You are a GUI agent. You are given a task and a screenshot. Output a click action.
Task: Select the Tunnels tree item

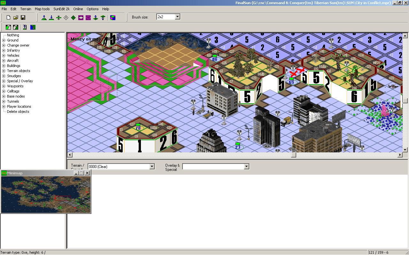[13, 101]
